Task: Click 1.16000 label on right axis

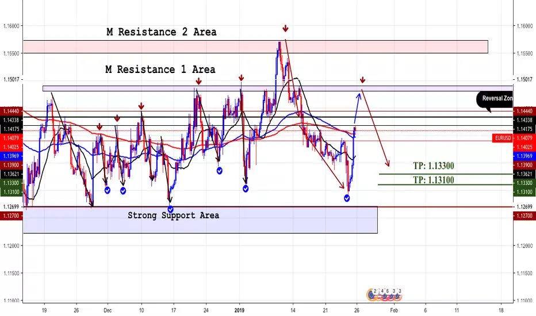Action: pos(524,26)
